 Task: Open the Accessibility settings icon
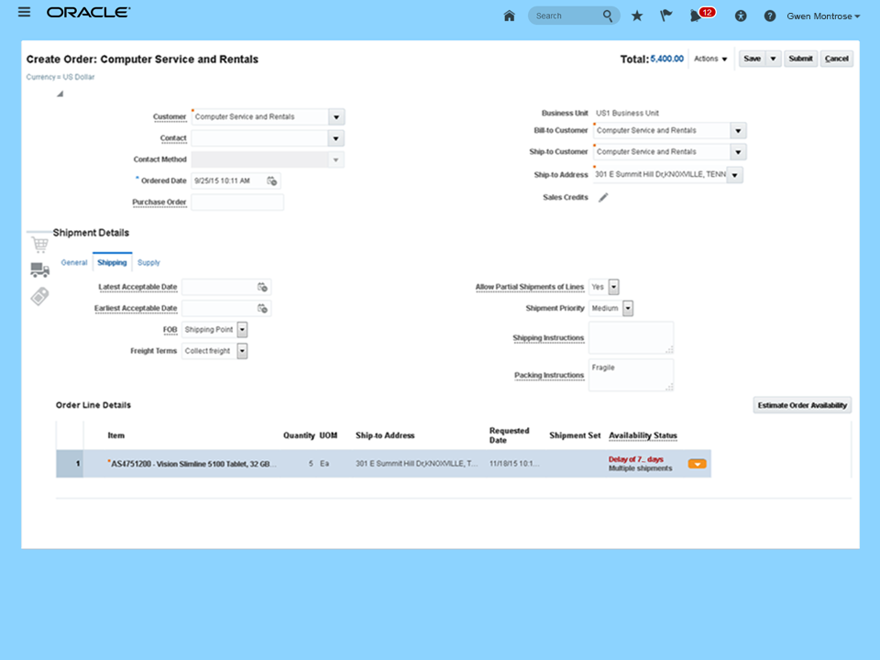pos(741,16)
